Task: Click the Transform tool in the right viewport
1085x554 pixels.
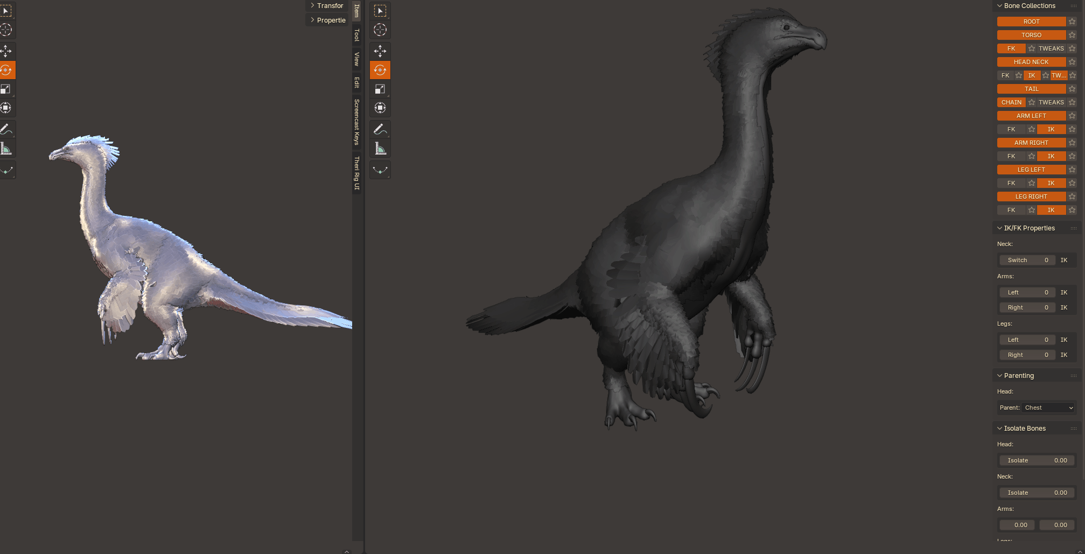Action: (380, 108)
